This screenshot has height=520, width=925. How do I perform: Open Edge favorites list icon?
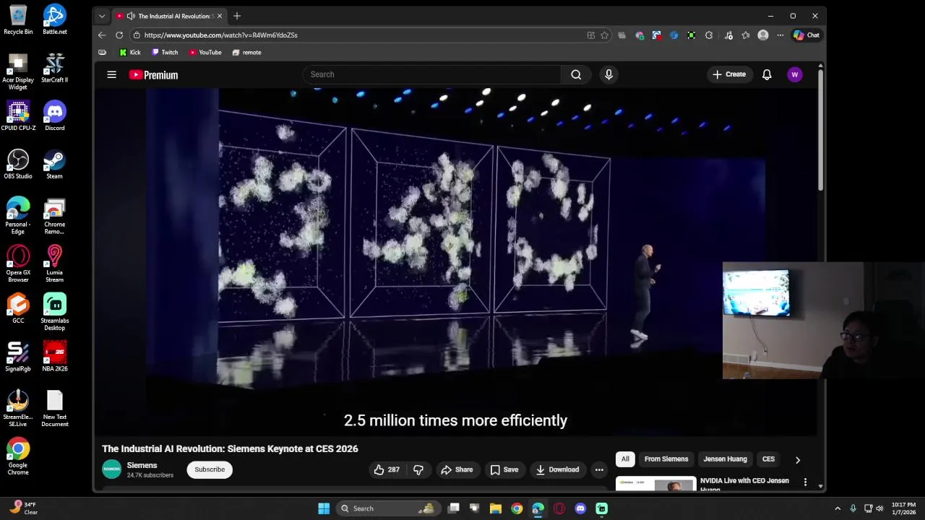point(746,35)
